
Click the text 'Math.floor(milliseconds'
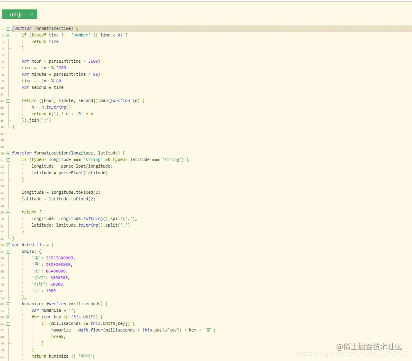[107, 330]
